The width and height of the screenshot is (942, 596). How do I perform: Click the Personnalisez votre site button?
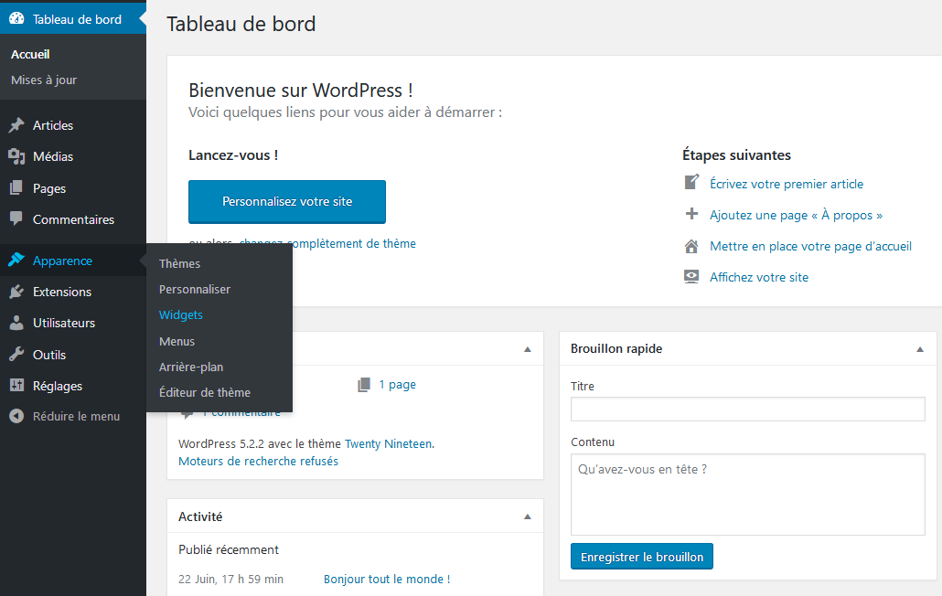click(x=287, y=202)
